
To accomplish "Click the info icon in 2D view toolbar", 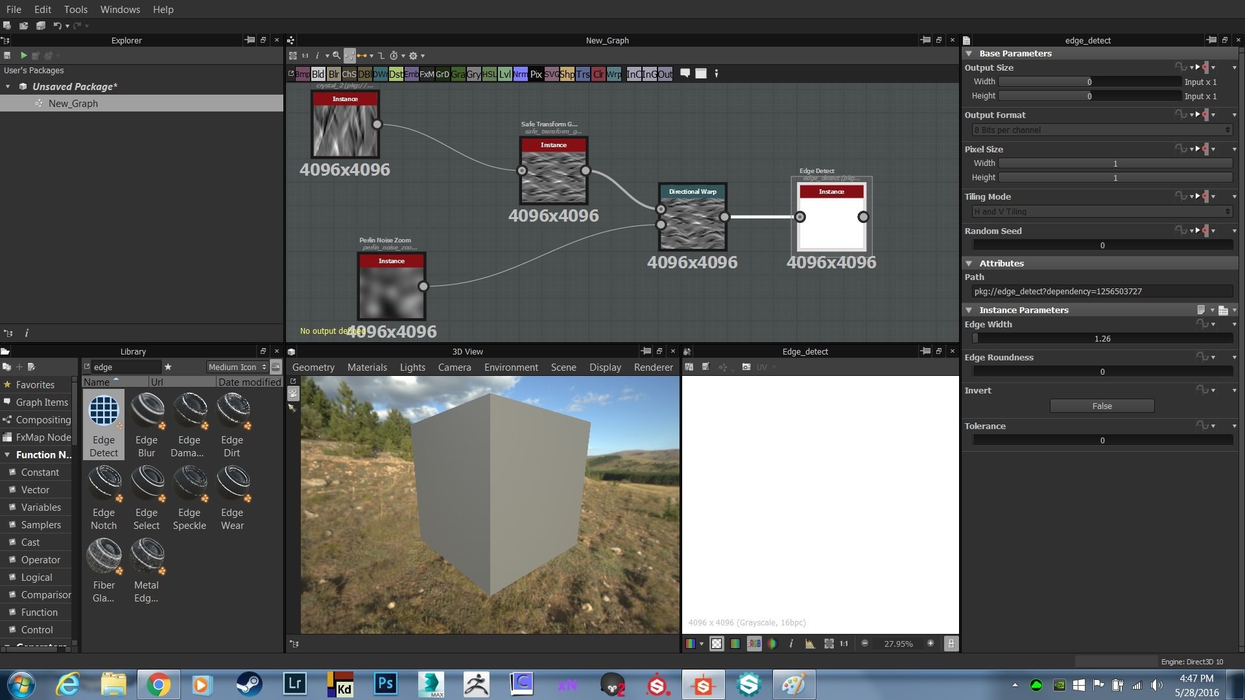I will tap(791, 644).
